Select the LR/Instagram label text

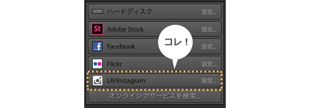tap(126, 81)
